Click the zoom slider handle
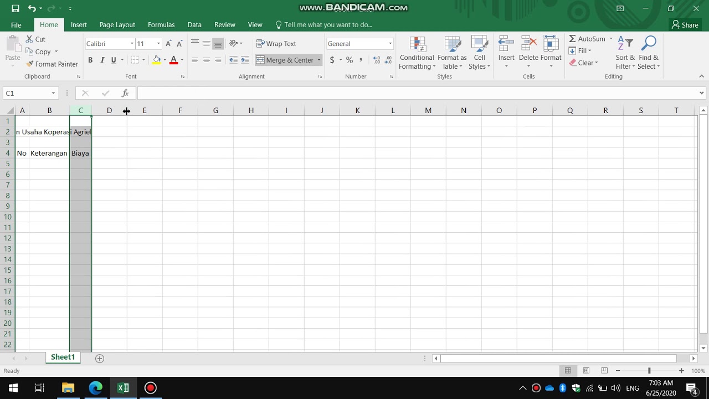The height and width of the screenshot is (399, 709). (x=649, y=371)
